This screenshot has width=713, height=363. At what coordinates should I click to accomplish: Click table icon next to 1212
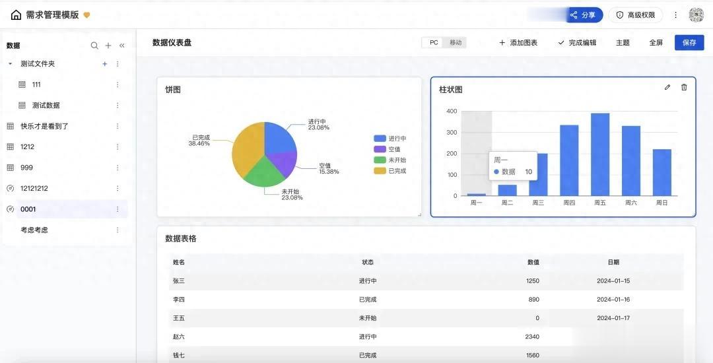11,147
